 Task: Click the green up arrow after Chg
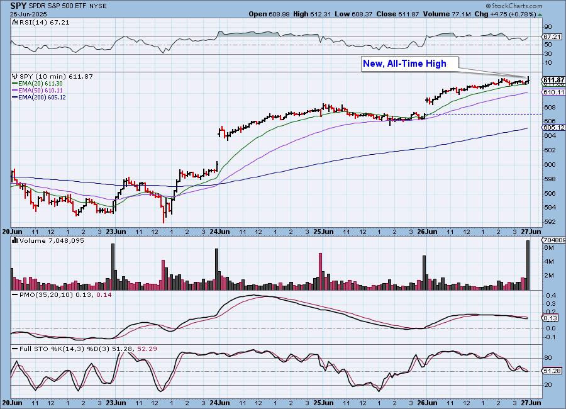[x=540, y=14]
